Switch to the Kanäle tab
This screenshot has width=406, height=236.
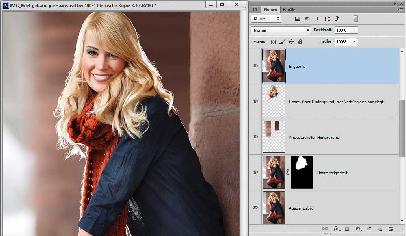[x=289, y=9]
